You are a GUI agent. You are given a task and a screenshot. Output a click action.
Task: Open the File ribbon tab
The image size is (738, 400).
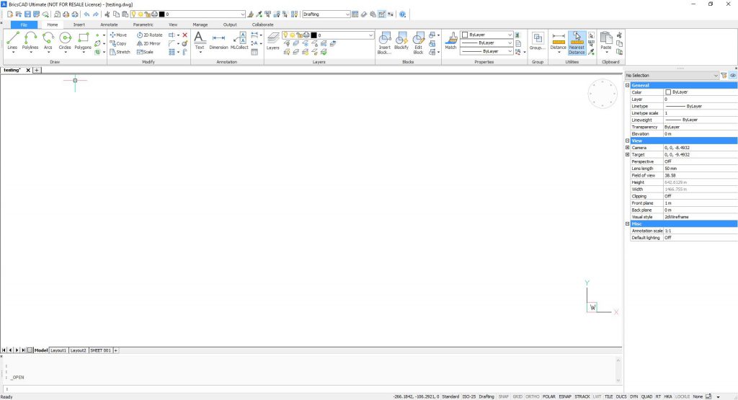[24, 25]
